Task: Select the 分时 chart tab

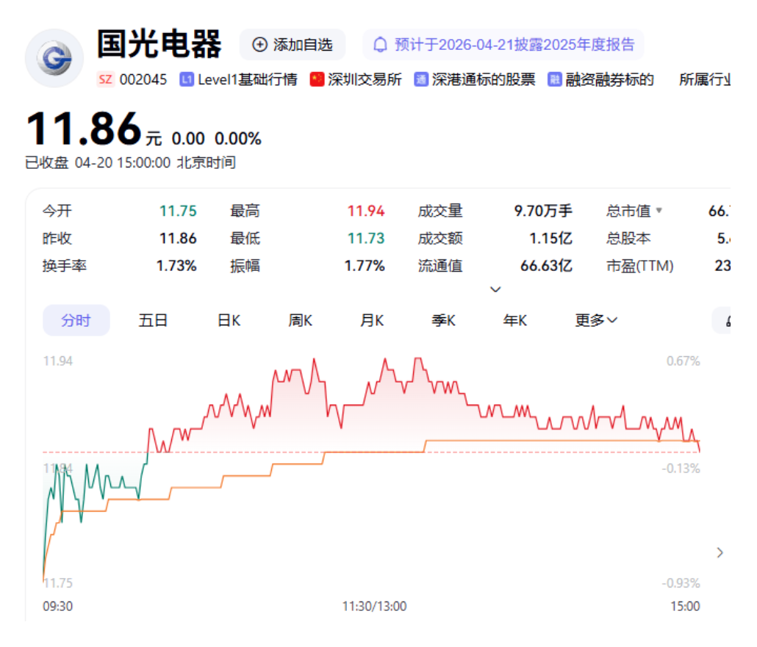Action: 76,320
